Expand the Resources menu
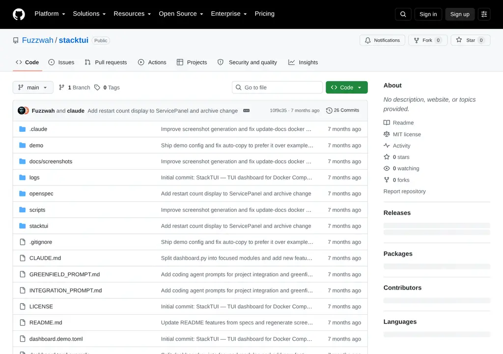The width and height of the screenshot is (503, 354). click(132, 14)
